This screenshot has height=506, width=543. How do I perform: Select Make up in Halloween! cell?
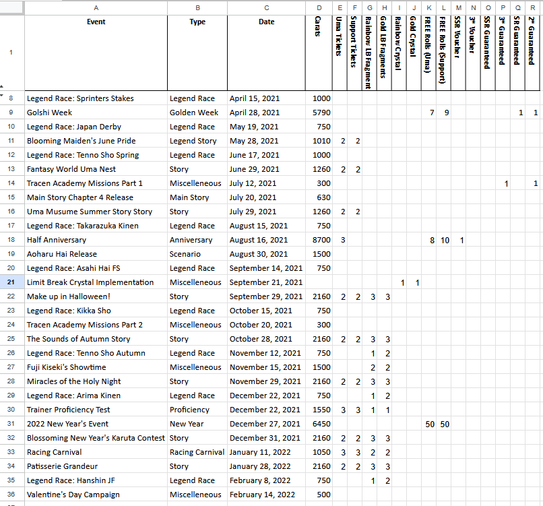(x=96, y=296)
